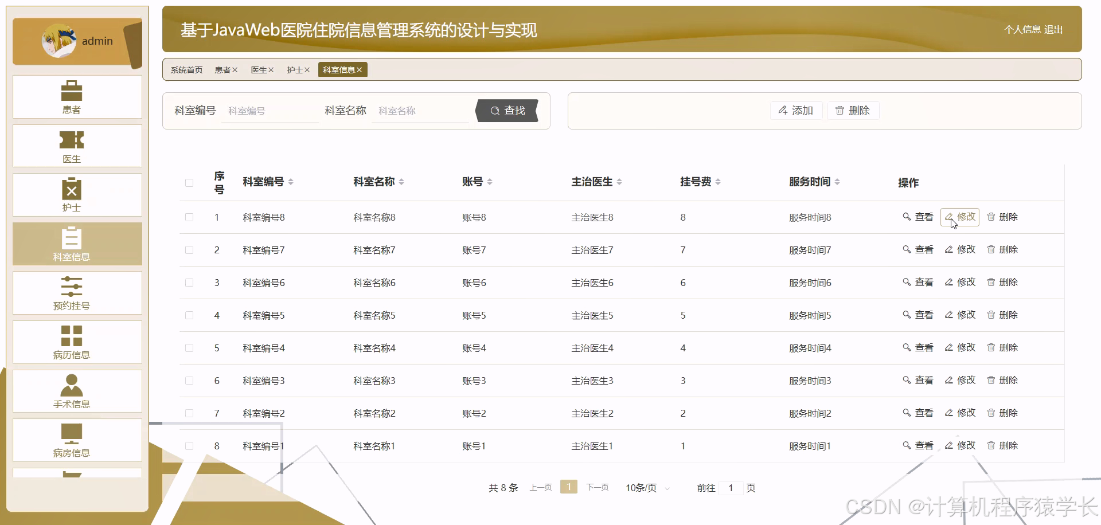Open the 护士 (nurses) section via sidebar icon
Screen dimensions: 1101x525
tap(76, 195)
